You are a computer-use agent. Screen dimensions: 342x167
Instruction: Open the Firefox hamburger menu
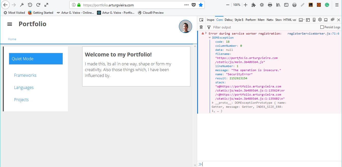pyautogui.click(x=337, y=5)
